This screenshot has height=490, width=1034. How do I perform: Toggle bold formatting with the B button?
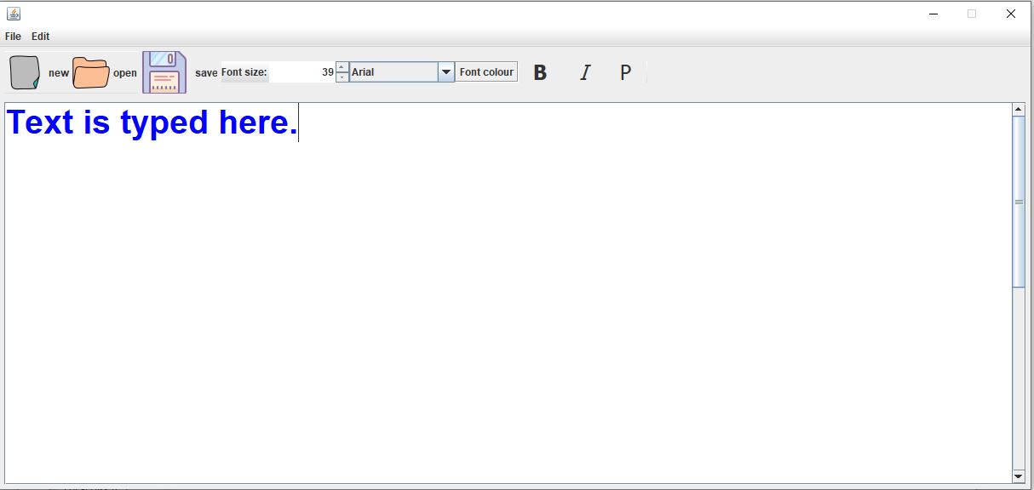(540, 72)
